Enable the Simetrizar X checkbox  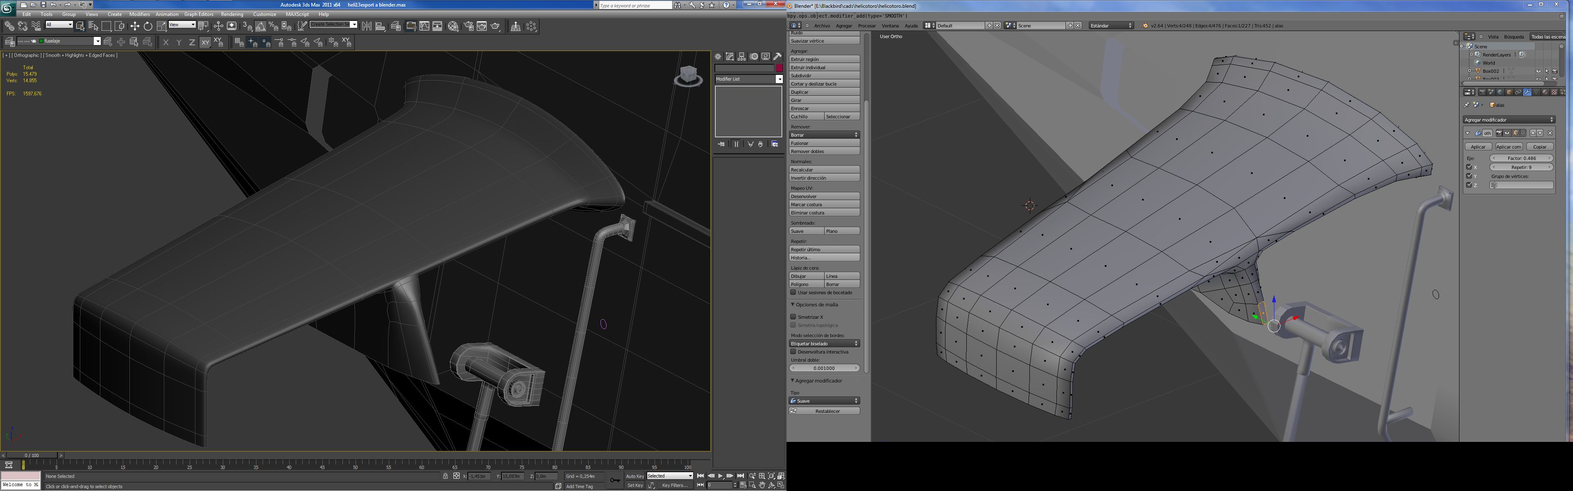pos(793,317)
